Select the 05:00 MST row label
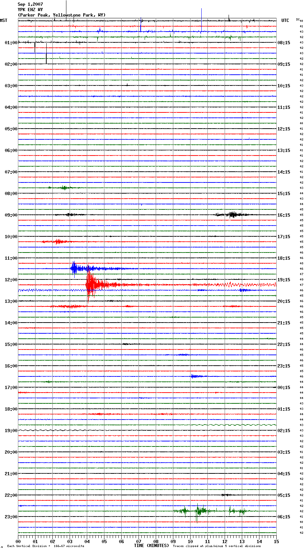Viewport: 305px width, 551px height. [11, 129]
